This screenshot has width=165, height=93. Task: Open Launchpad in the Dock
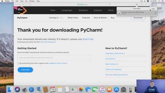24,89
